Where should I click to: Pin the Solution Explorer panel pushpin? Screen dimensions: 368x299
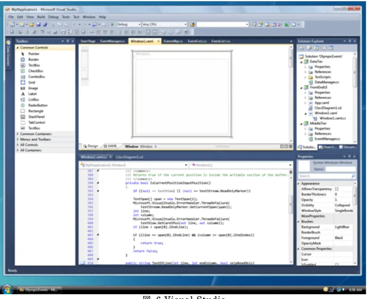coord(349,41)
